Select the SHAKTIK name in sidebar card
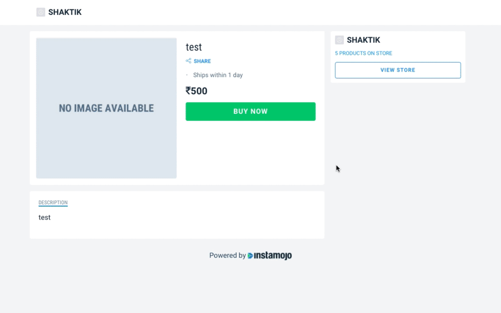Image resolution: width=501 pixels, height=313 pixels. 364,40
